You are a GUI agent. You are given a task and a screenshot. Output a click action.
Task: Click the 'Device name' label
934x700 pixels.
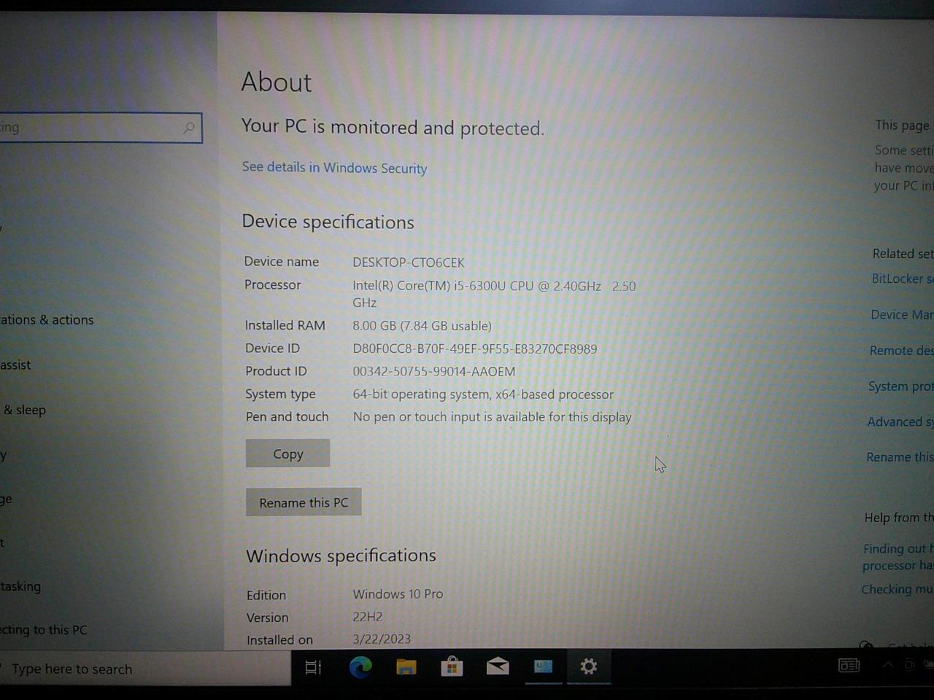pyautogui.click(x=281, y=261)
